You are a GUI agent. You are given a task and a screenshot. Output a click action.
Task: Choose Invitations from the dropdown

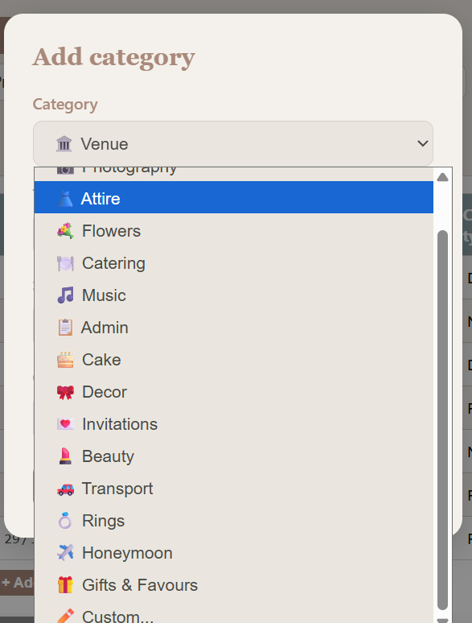pyautogui.click(x=234, y=424)
